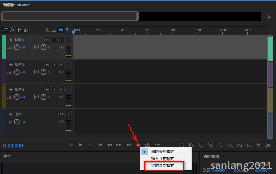This screenshot has height=174, width=276.
Task: Click zoom out full icon beside navigator
Action: tap(268, 16)
